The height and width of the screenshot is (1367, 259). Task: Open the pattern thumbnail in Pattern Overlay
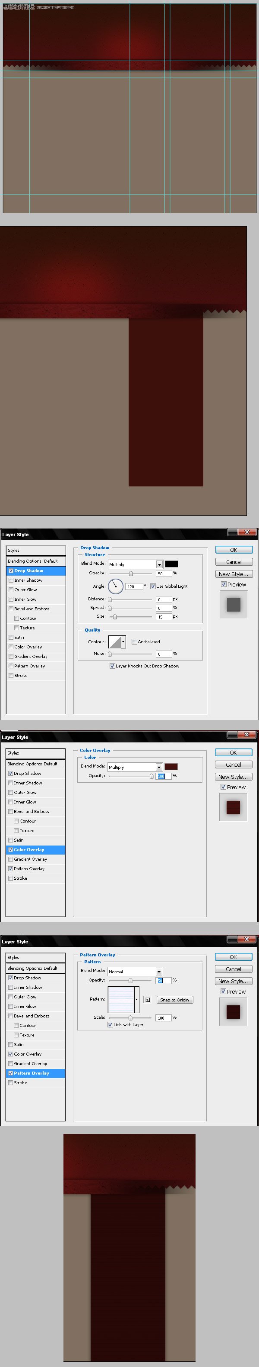click(120, 999)
